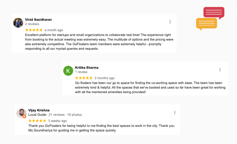The width and height of the screenshot is (237, 144).
Task: Click Vijay Krishna's five-star rating
Action: (x=37, y=121)
